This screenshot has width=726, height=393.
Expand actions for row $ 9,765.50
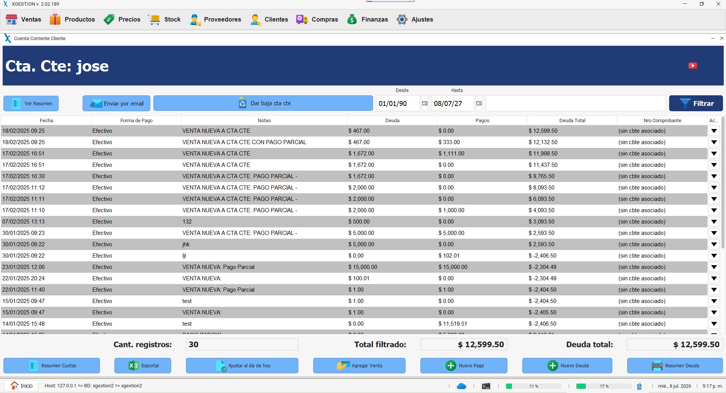click(x=714, y=176)
